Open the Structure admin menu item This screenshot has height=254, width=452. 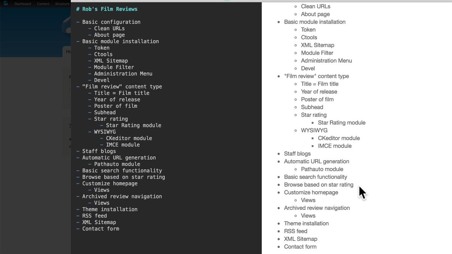click(62, 4)
